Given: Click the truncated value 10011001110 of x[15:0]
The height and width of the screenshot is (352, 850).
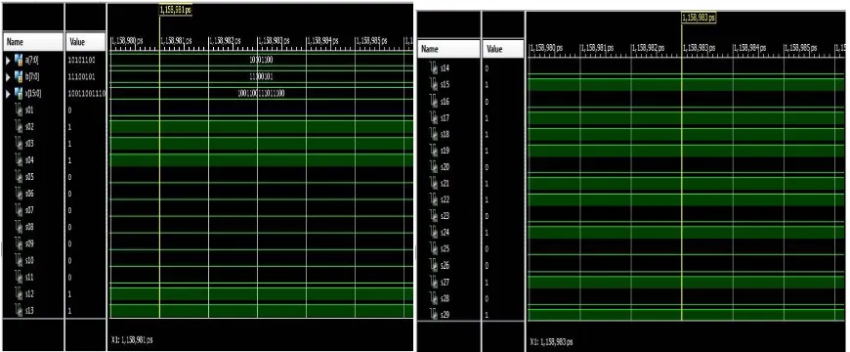Looking at the screenshot, I should pos(87,93).
